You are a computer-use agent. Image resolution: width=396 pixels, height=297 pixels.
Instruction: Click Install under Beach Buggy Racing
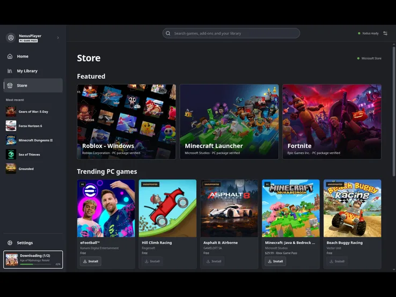click(x=337, y=261)
